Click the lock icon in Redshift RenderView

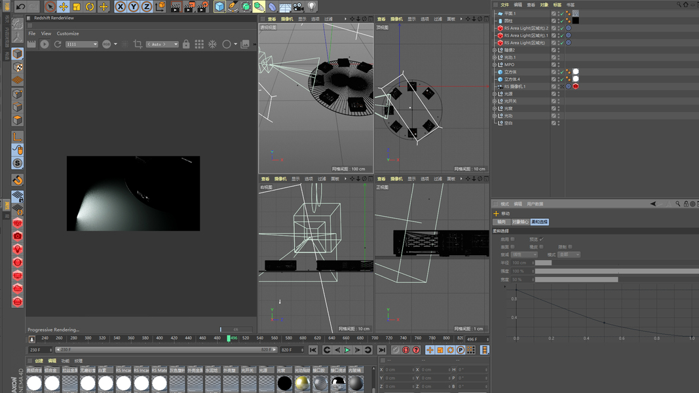pos(186,44)
